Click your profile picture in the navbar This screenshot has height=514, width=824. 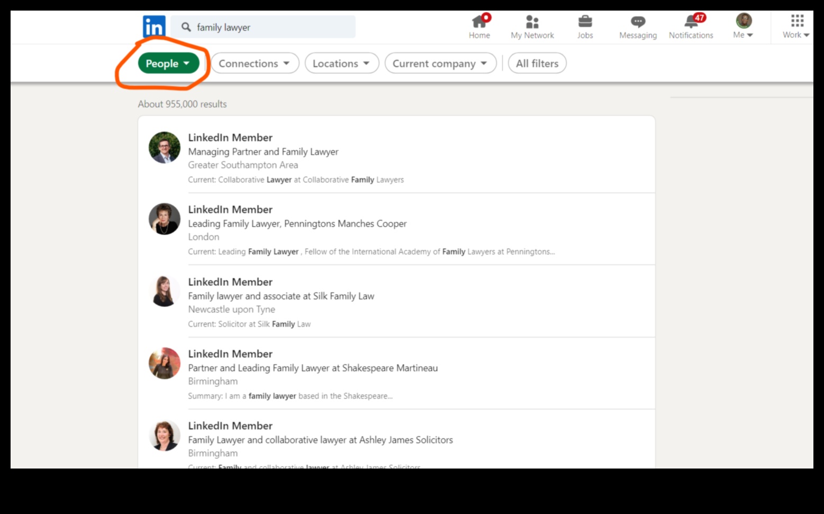[742, 21]
